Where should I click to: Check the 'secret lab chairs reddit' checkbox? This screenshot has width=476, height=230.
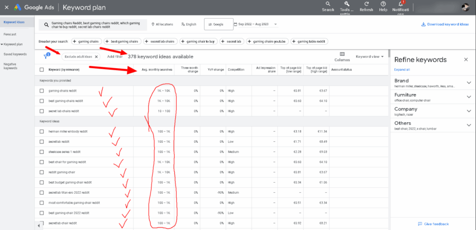tap(41, 111)
